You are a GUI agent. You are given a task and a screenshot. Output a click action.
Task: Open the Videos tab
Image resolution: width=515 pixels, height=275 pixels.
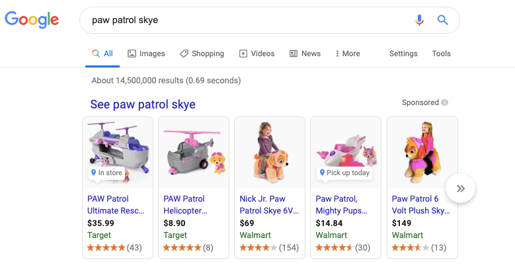click(x=257, y=54)
